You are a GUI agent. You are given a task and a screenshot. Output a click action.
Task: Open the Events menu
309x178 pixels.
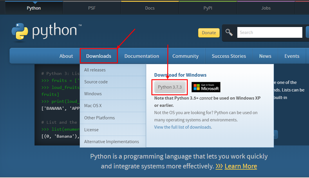(292, 56)
